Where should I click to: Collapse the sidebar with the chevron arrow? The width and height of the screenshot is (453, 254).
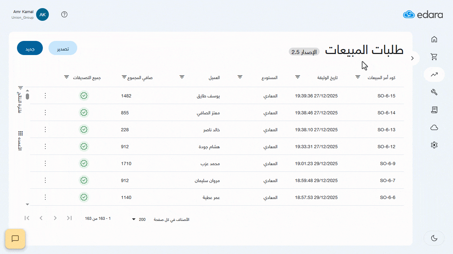412,58
